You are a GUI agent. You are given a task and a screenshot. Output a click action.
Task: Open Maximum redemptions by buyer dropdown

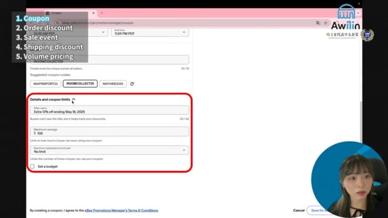[x=109, y=149]
